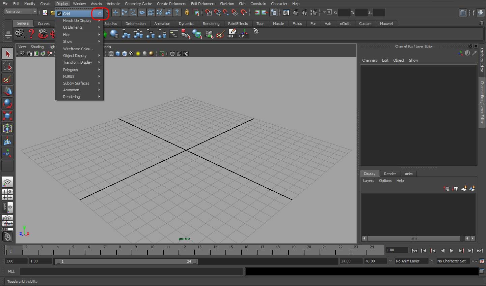The width and height of the screenshot is (486, 286).
Task: Toggle the lock selection padlock
Action: (x=187, y=12)
